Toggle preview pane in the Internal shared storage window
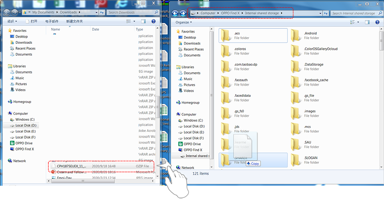 (x=367, y=22)
